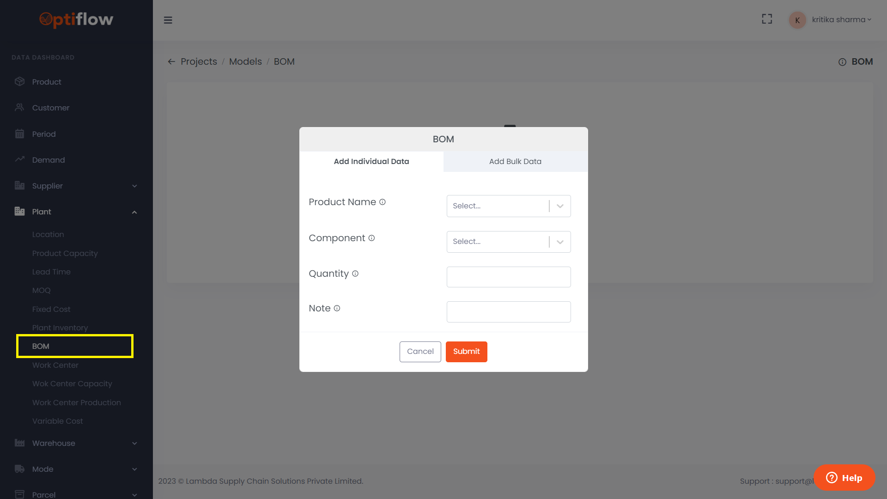
Task: Expand the Supplier sidebar section
Action: click(134, 186)
